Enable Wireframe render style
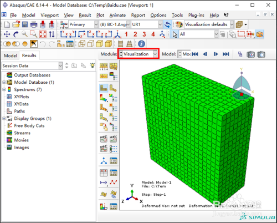The image size is (277, 223). tap(81, 44)
